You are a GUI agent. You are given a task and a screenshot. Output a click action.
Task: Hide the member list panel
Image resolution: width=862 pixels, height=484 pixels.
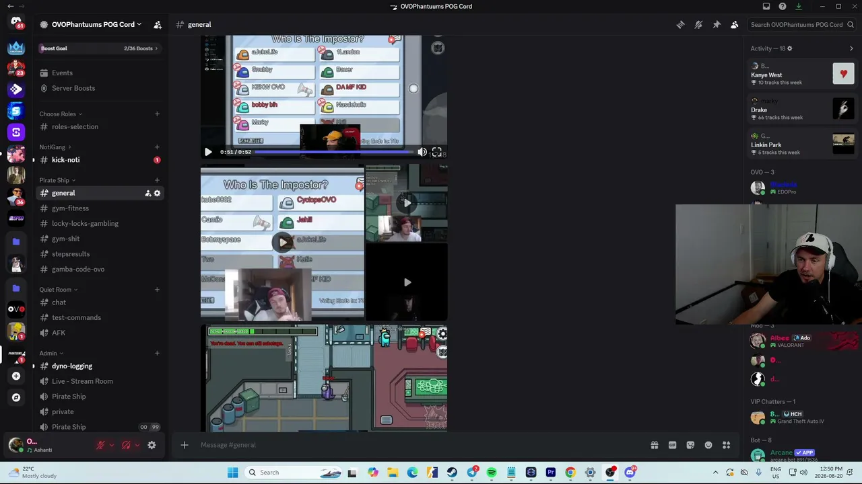pyautogui.click(x=734, y=25)
